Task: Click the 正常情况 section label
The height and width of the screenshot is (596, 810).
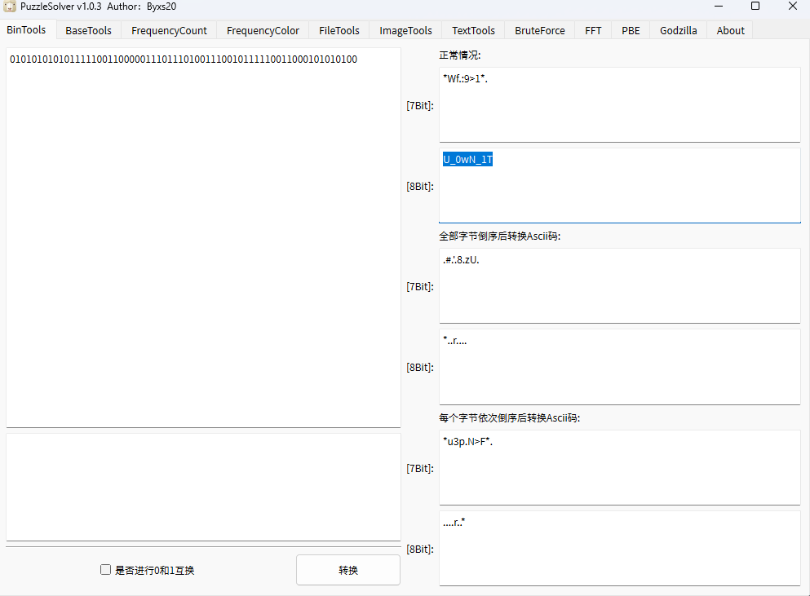Action: tap(460, 55)
